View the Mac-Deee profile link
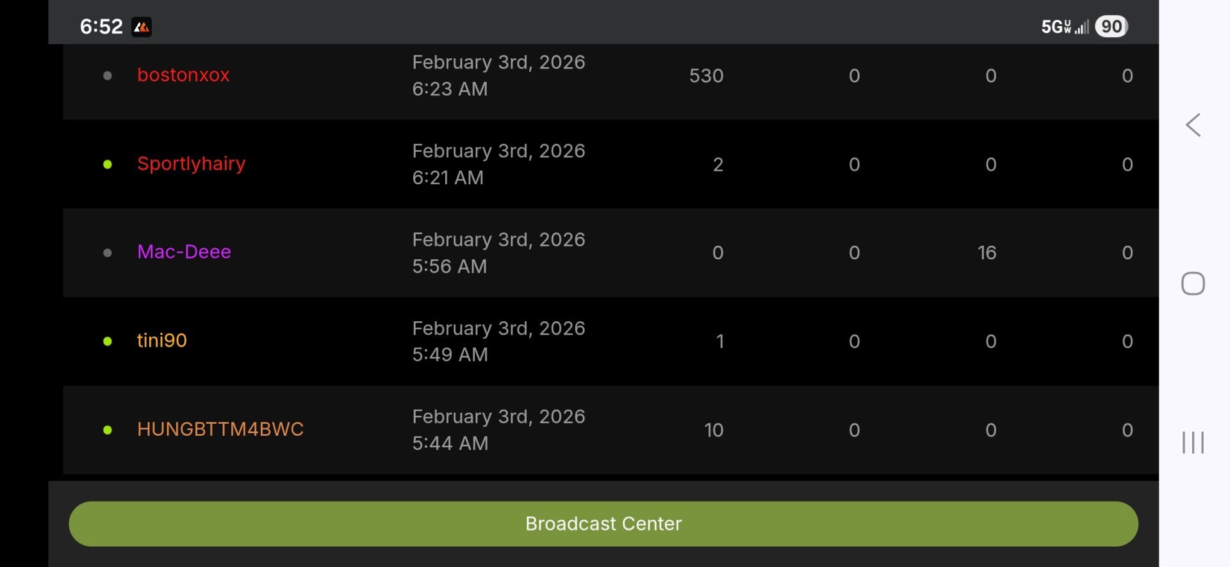 (184, 252)
